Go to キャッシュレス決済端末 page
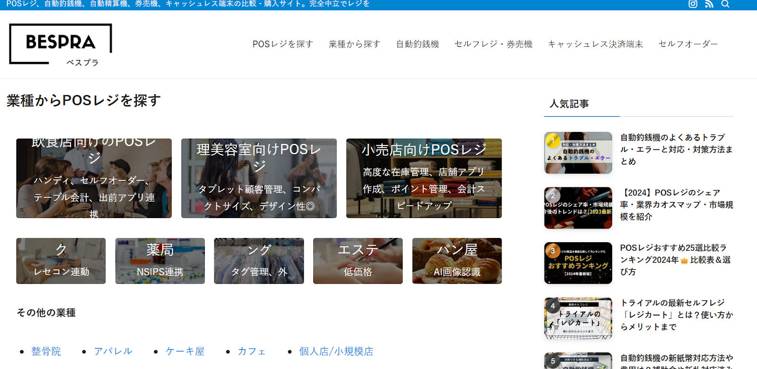Image resolution: width=757 pixels, height=369 pixels. 595,44
